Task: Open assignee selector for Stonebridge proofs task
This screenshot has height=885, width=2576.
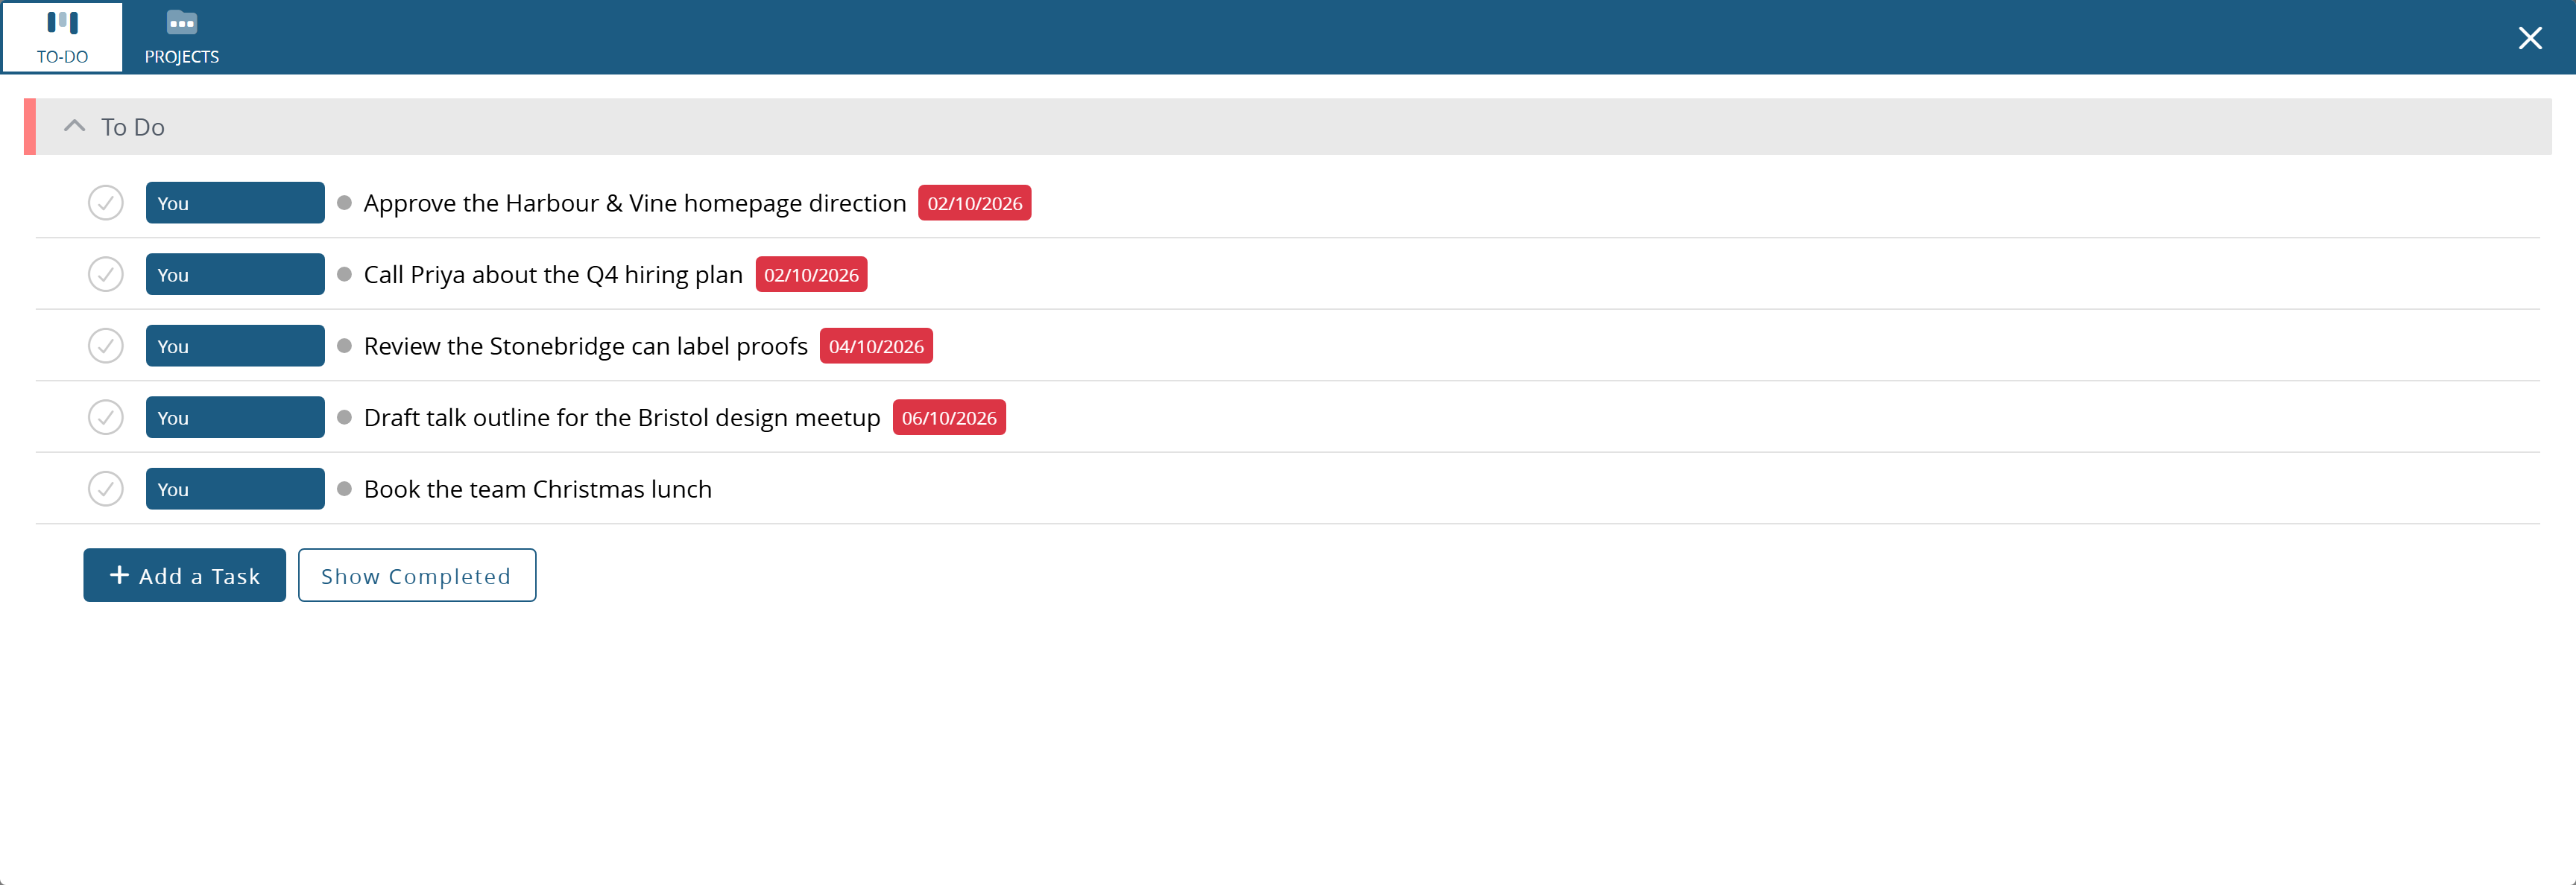Action: 235,346
